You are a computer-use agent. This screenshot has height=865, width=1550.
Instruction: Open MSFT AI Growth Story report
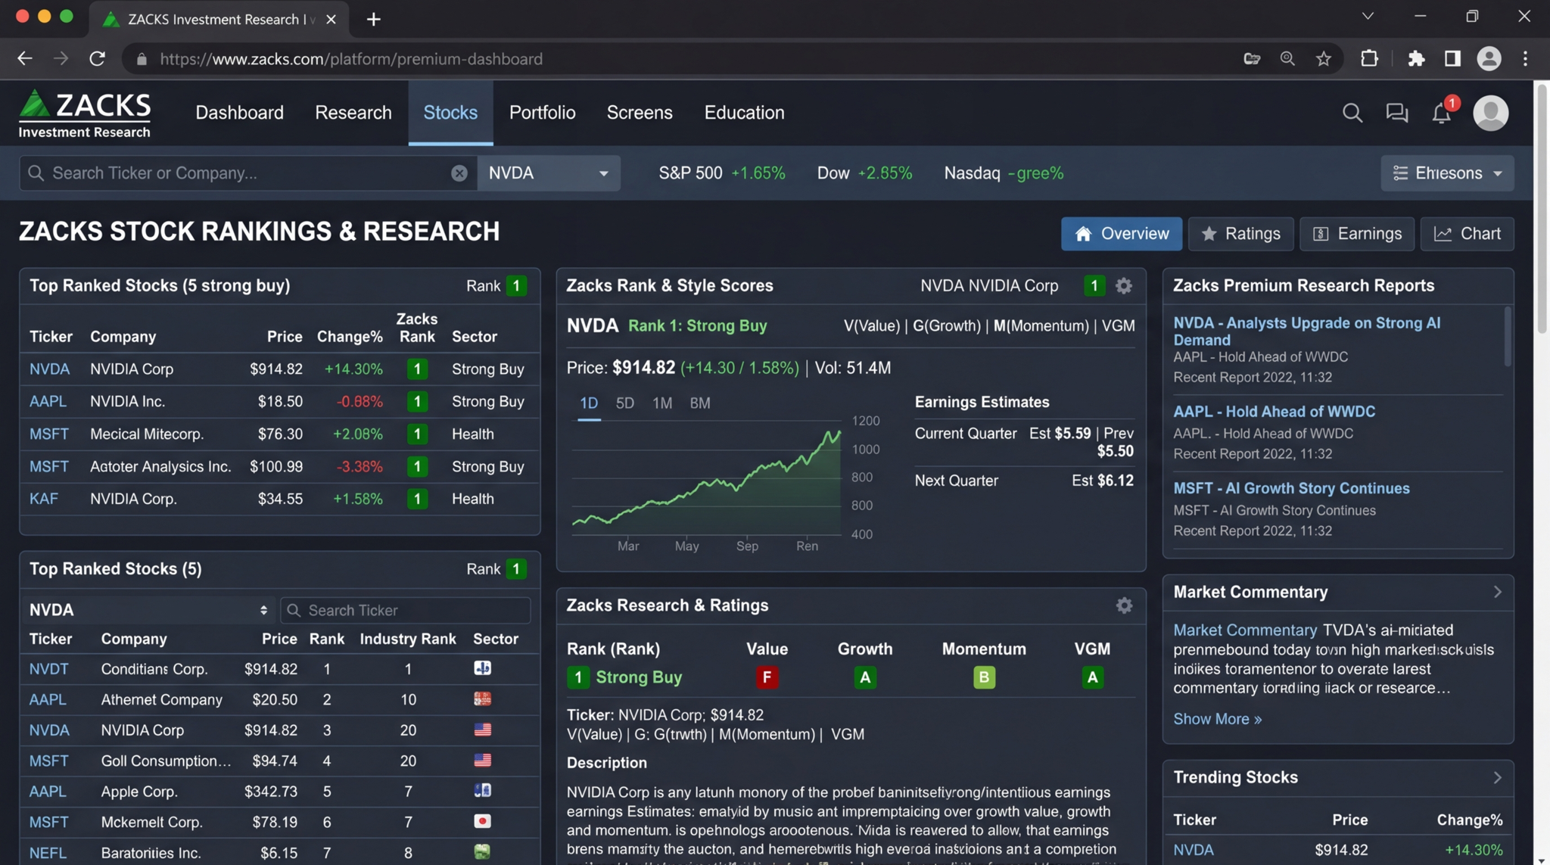click(1290, 488)
